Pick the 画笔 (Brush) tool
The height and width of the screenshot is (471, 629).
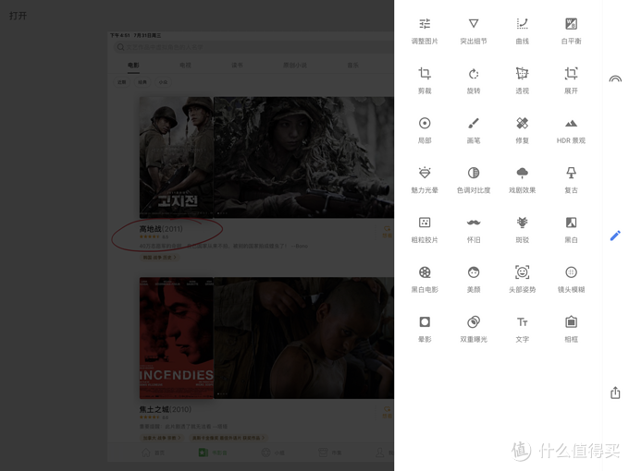tap(474, 130)
